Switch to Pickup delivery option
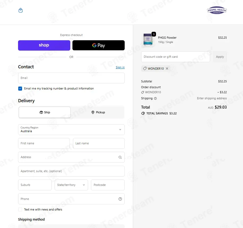 click(98, 112)
